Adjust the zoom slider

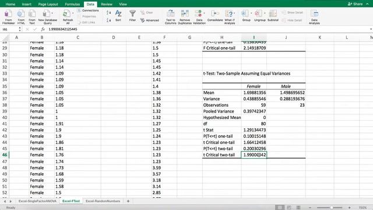tap(331, 208)
